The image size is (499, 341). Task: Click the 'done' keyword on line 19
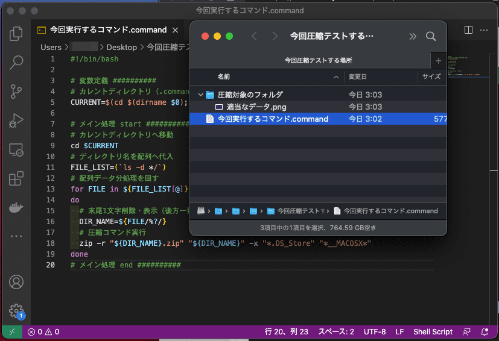[x=79, y=254]
